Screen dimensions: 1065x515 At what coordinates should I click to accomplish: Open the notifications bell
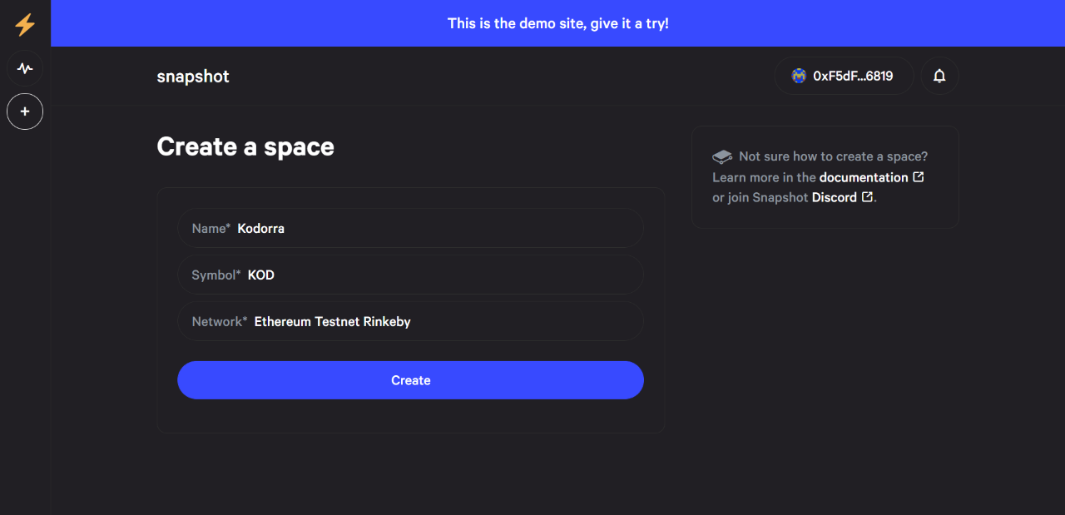pyautogui.click(x=939, y=76)
